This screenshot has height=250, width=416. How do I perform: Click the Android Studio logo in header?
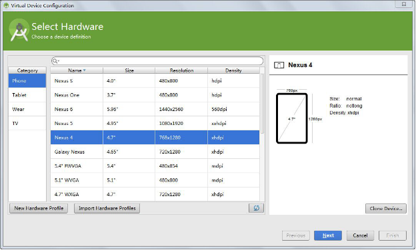(x=19, y=30)
